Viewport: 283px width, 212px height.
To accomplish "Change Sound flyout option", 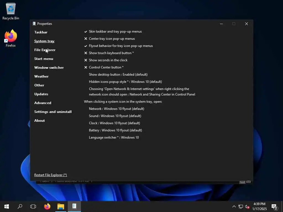I will [x=115, y=116].
